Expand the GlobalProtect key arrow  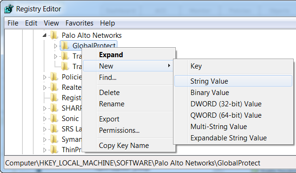point(56,46)
